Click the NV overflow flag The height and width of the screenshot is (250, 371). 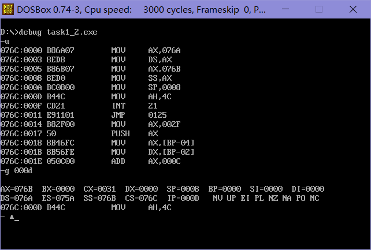click(217, 198)
